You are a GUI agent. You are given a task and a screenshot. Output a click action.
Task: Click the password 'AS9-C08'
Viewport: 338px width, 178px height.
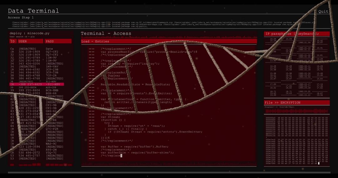[51, 87]
